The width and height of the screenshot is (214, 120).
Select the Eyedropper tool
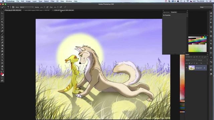pos(2,28)
